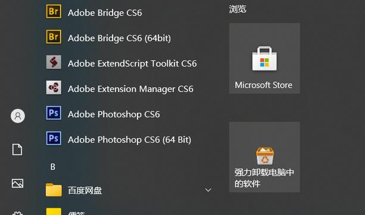The image size is (365, 215).
Task: Open the yellow folder below 百度网盘
Action: coord(54,211)
